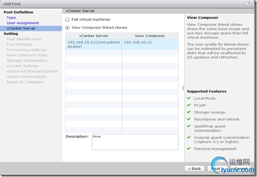Image resolution: width=257 pixels, height=177 pixels.
Task: Sort by View Composer column header
Action: (x=150, y=36)
